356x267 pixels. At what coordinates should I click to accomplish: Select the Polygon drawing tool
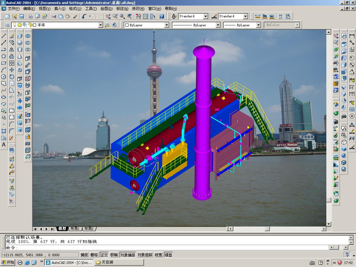point(4,56)
